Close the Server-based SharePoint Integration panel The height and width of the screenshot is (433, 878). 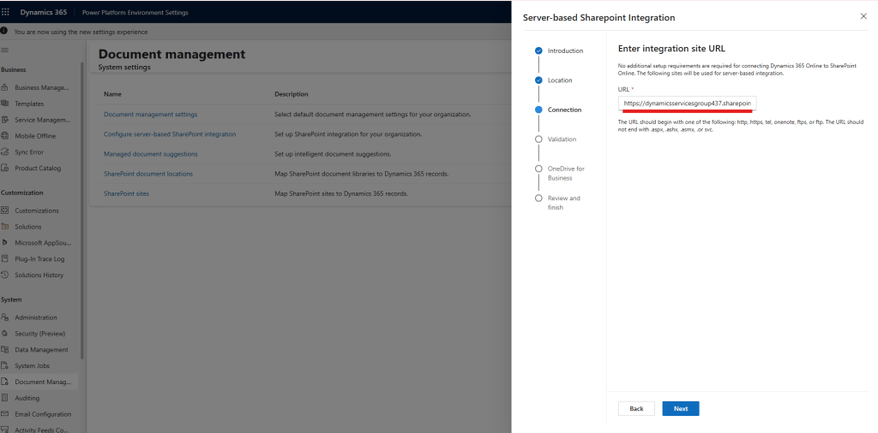tap(863, 16)
